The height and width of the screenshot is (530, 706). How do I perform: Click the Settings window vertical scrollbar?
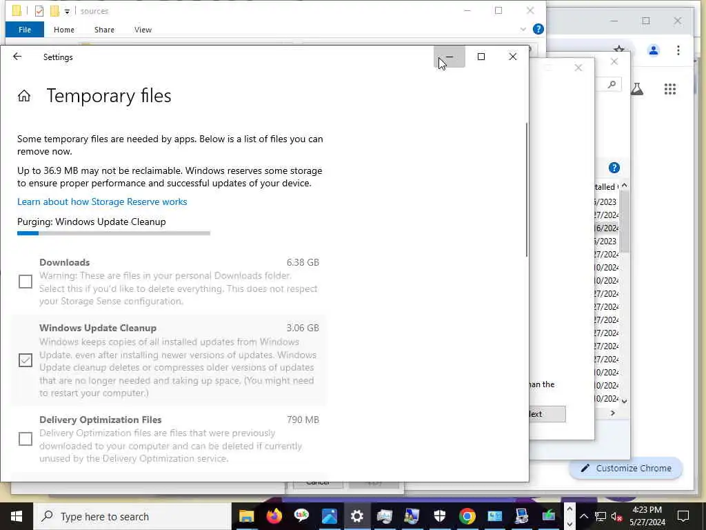click(526, 189)
